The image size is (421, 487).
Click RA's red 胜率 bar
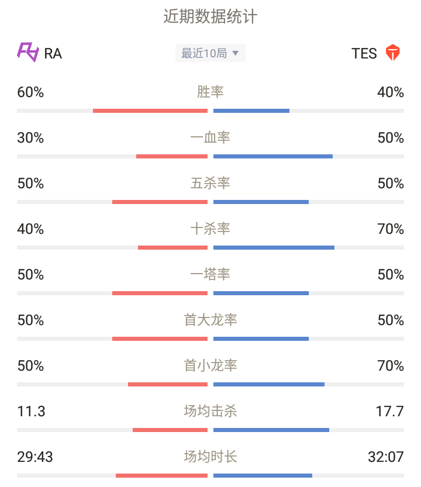coord(150,111)
